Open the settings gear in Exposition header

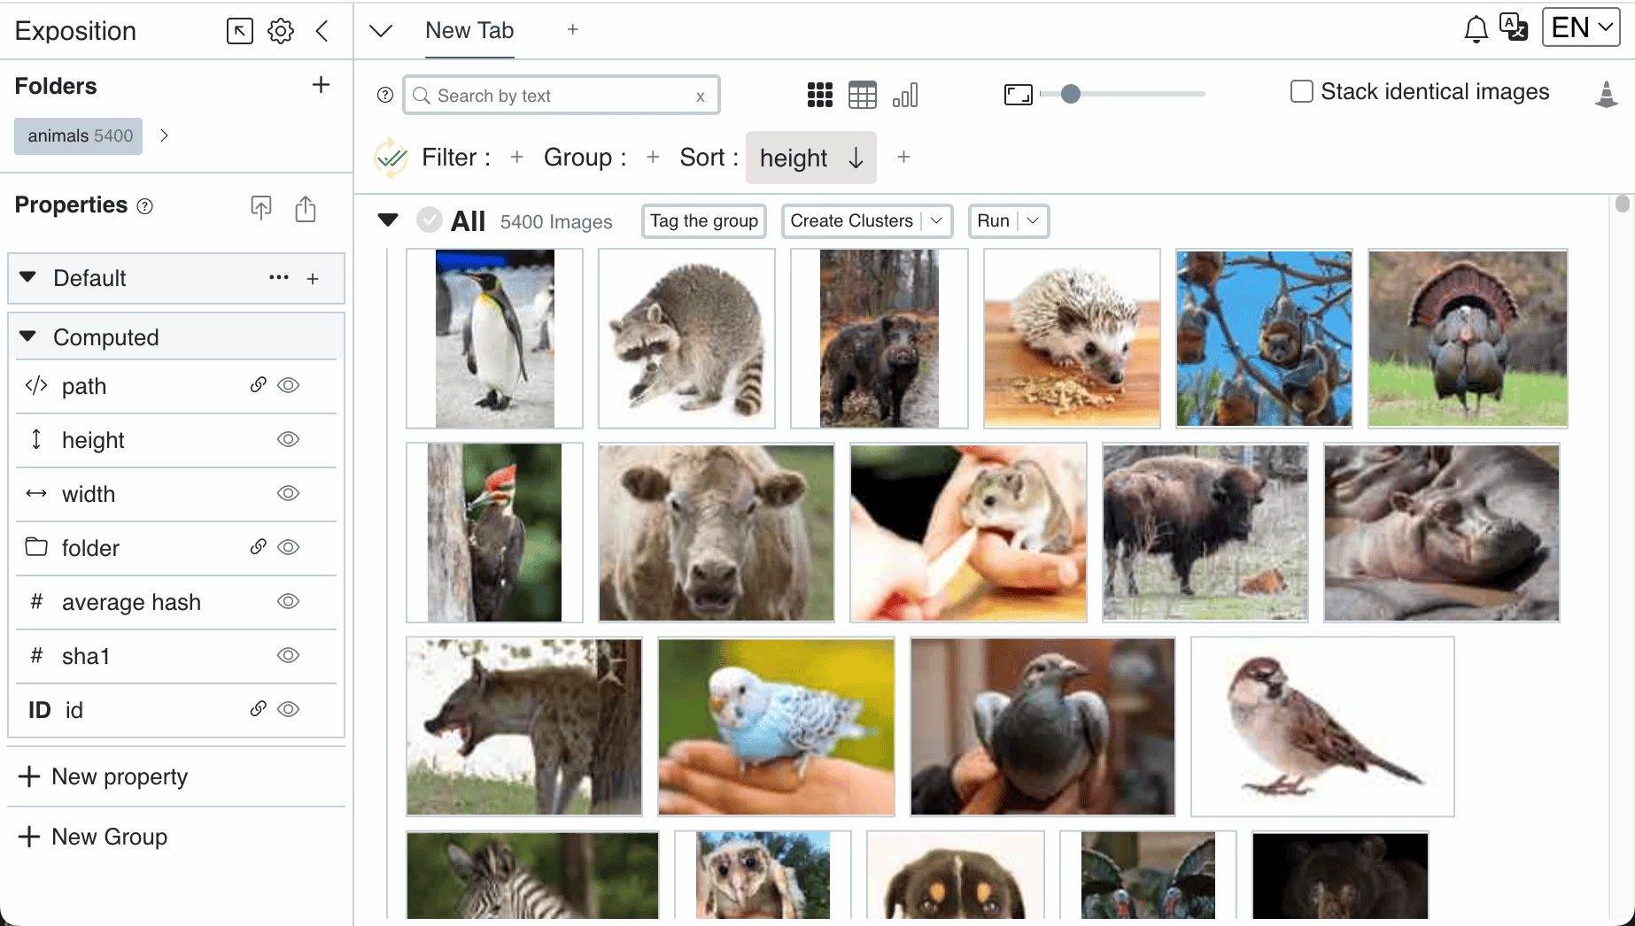point(281,31)
